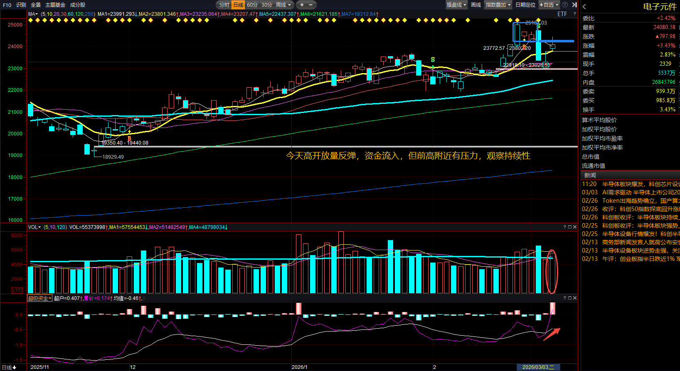
Task: Open help for the VOL indicator panel
Action: click(564, 227)
